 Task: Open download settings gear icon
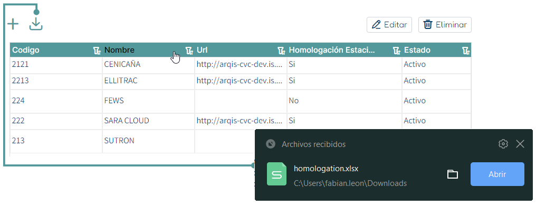[x=503, y=144]
